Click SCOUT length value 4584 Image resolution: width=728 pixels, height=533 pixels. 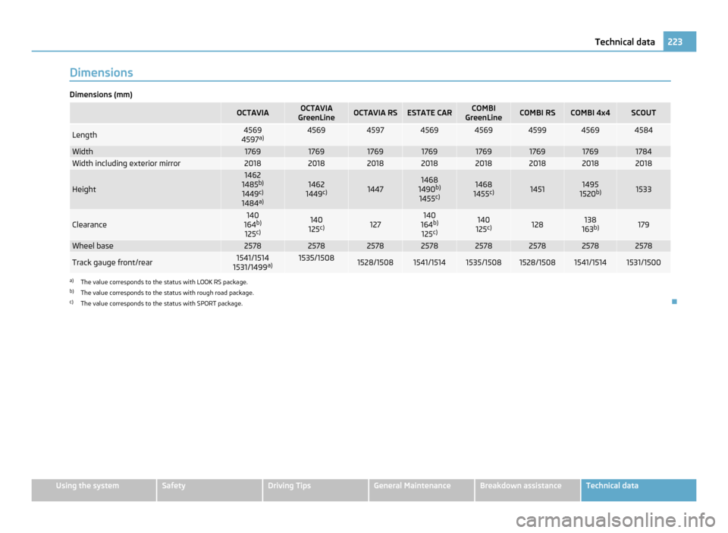[644, 130]
